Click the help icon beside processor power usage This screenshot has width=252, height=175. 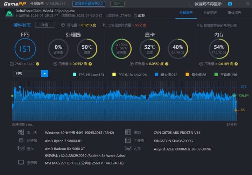click(90, 64)
